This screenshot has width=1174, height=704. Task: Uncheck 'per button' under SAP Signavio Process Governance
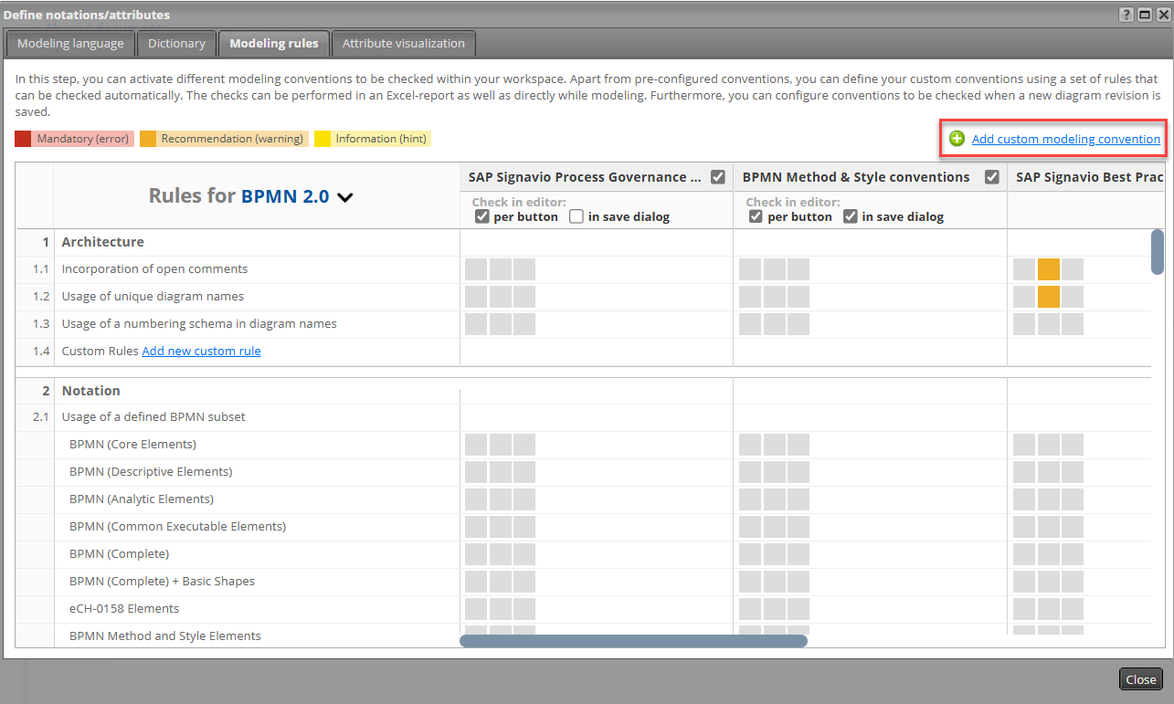(x=481, y=216)
